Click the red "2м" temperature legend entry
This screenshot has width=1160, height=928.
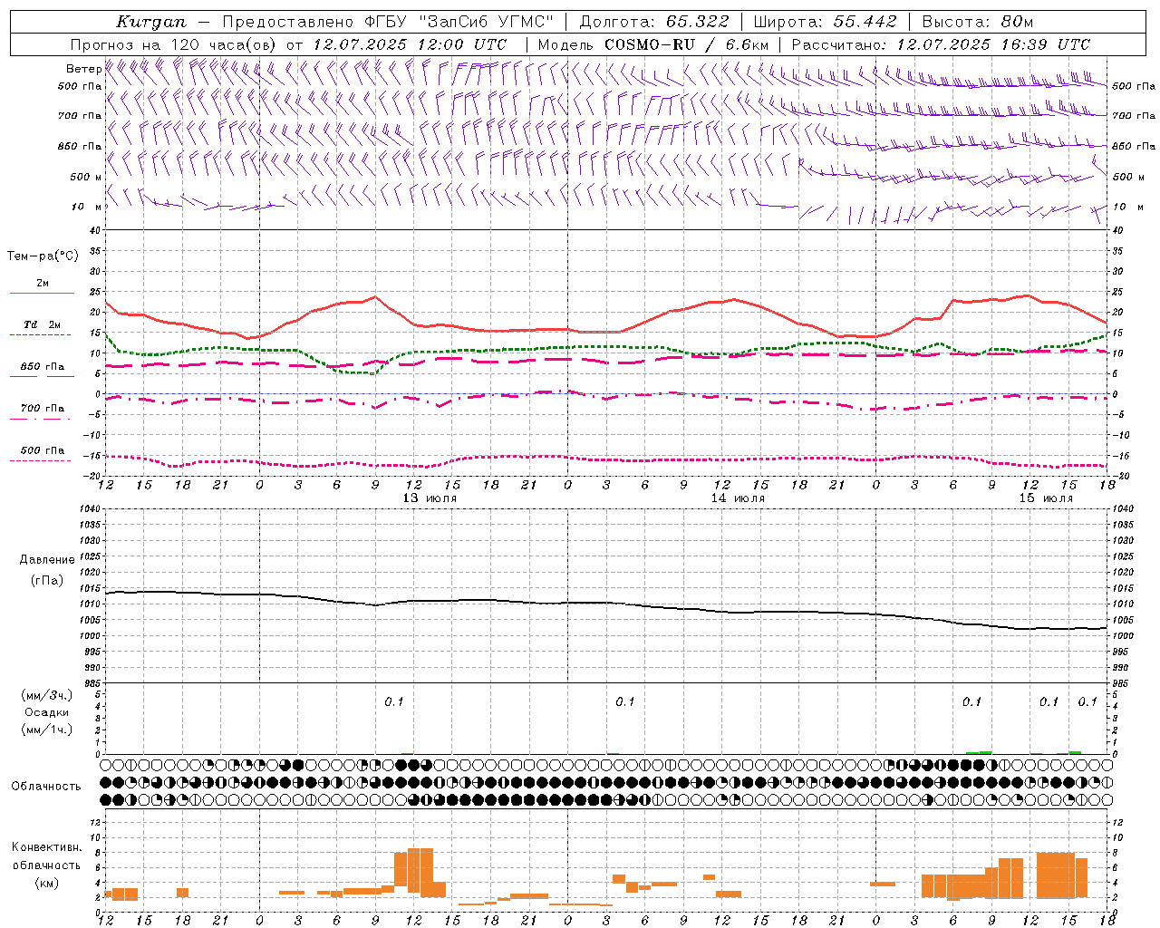coord(42,284)
